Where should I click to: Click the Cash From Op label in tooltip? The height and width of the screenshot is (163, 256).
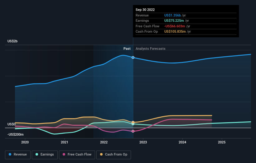pos(147,32)
